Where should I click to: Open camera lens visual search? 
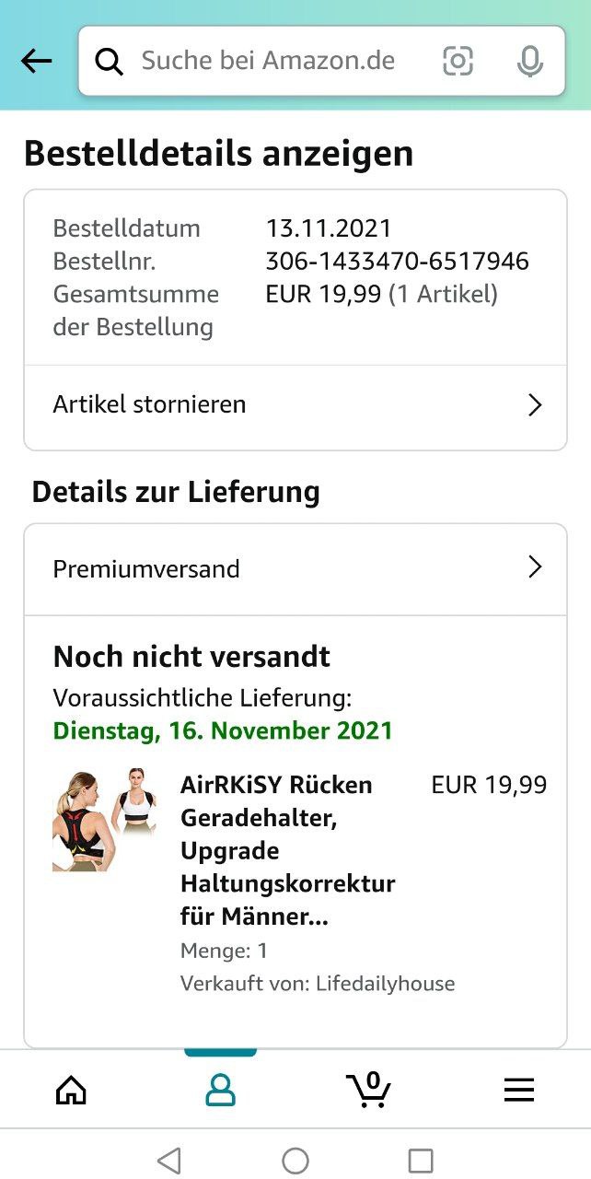tap(458, 62)
